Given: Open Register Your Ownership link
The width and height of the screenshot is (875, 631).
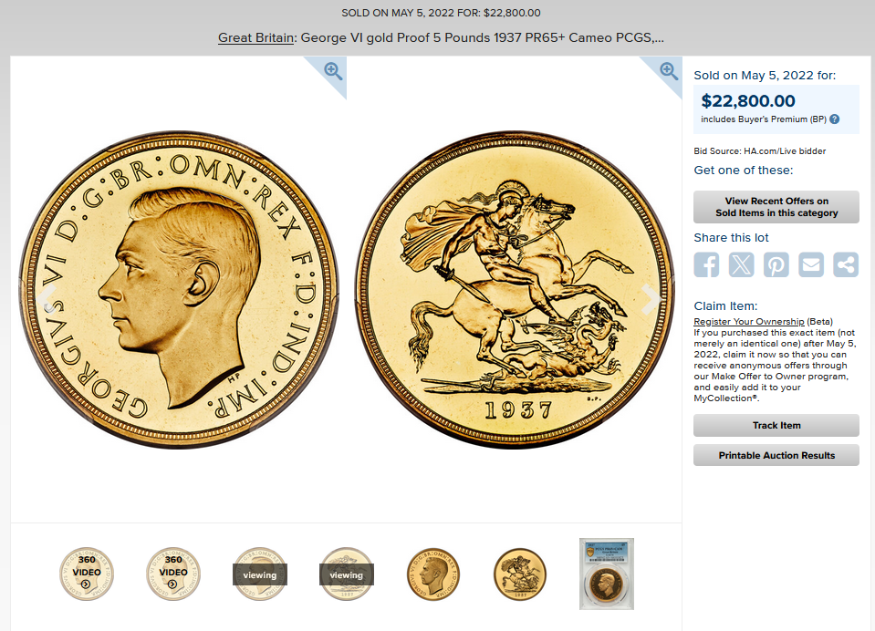Looking at the screenshot, I should click(x=749, y=321).
